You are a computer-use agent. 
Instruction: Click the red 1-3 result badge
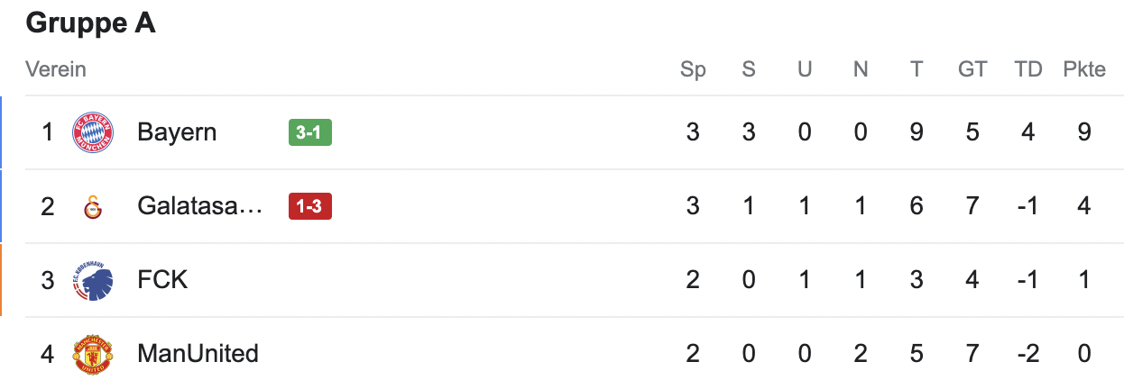(309, 207)
